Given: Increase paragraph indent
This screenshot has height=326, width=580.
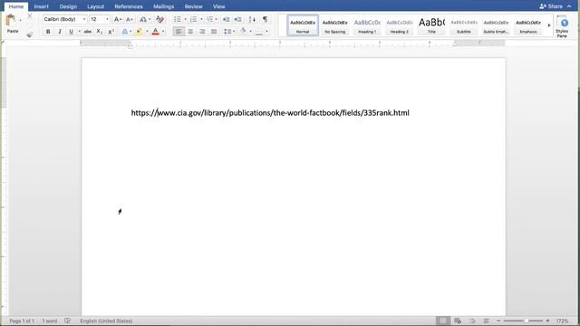Looking at the screenshot, I should tap(237, 19).
